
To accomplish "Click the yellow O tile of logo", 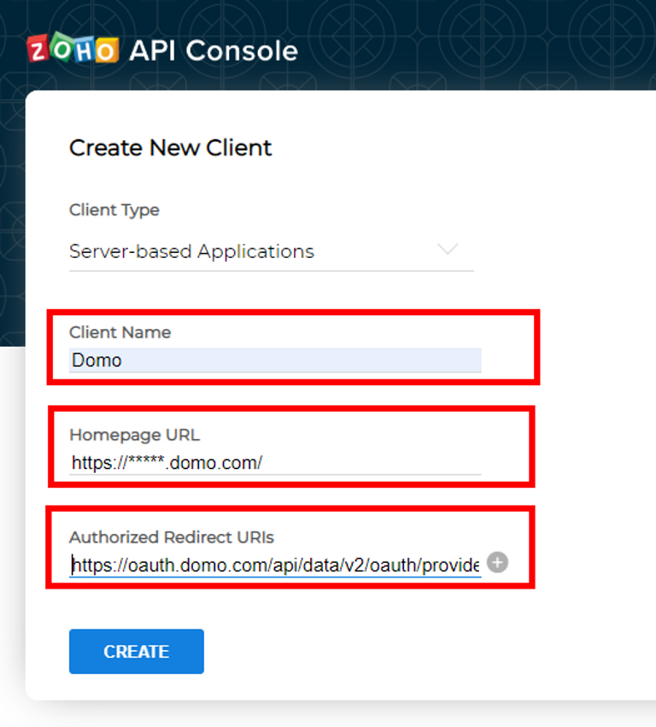I will point(106,50).
